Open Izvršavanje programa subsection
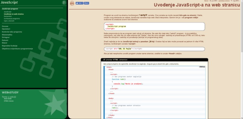Image resolution: width=243 pixels, height=119 pixels. point(12,19)
